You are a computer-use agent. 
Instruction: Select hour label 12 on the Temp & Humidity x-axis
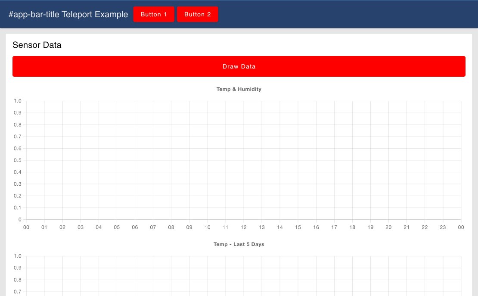pyautogui.click(x=244, y=227)
